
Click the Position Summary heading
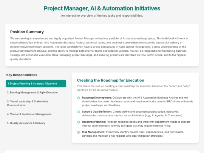pyautogui.click(x=27, y=32)
